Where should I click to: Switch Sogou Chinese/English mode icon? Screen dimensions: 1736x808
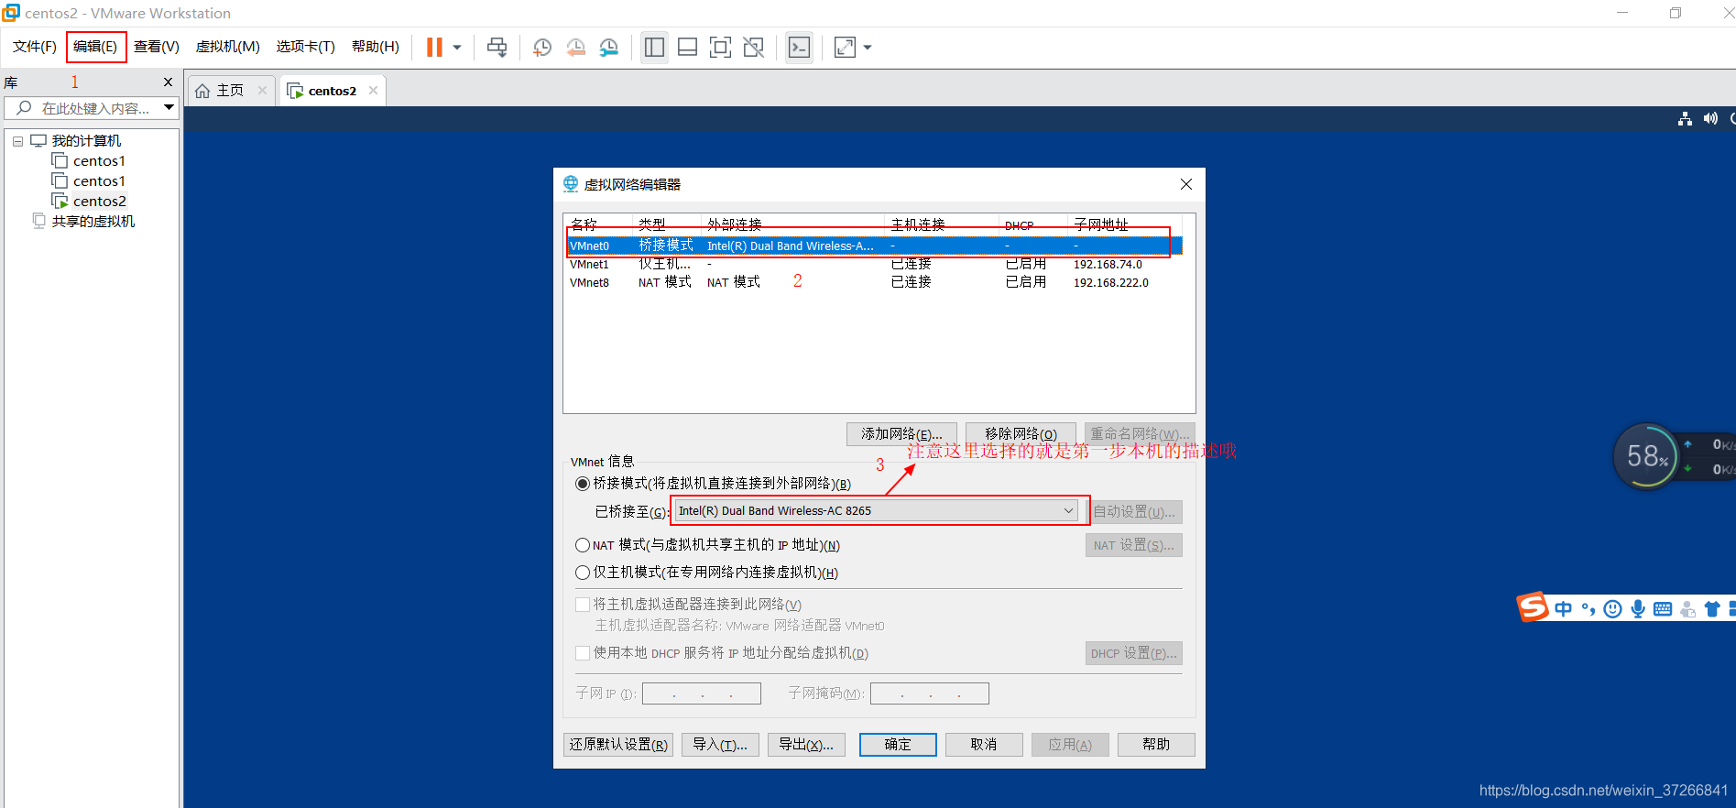(x=1563, y=609)
